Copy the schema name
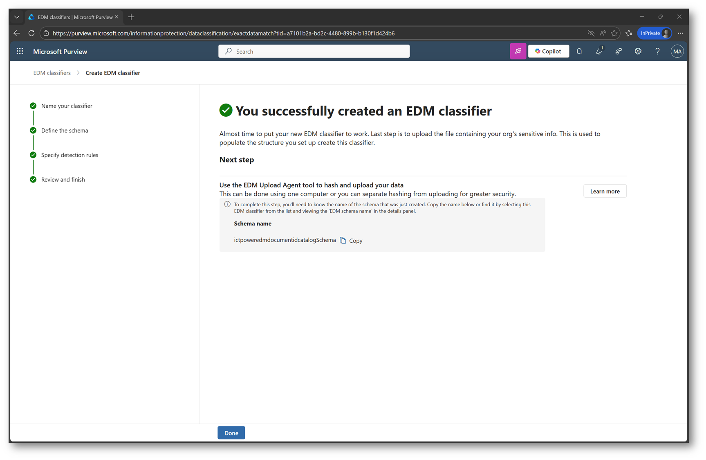This screenshot has width=706, height=460. click(351, 241)
